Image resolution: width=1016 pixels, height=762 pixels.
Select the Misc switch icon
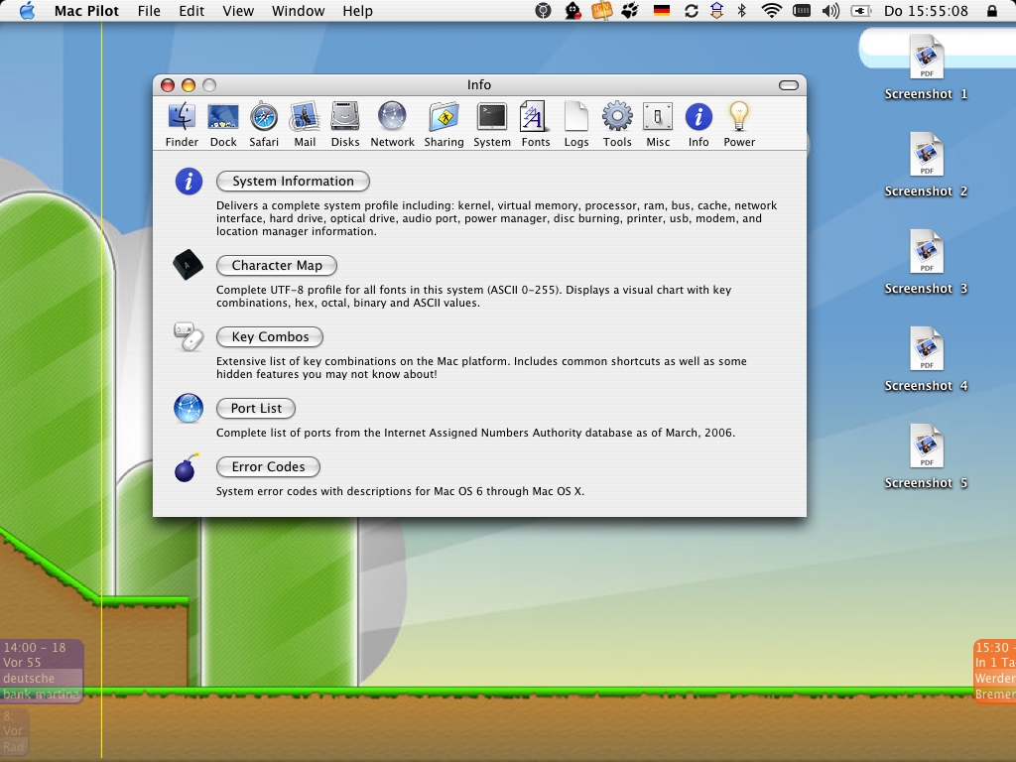tap(658, 124)
